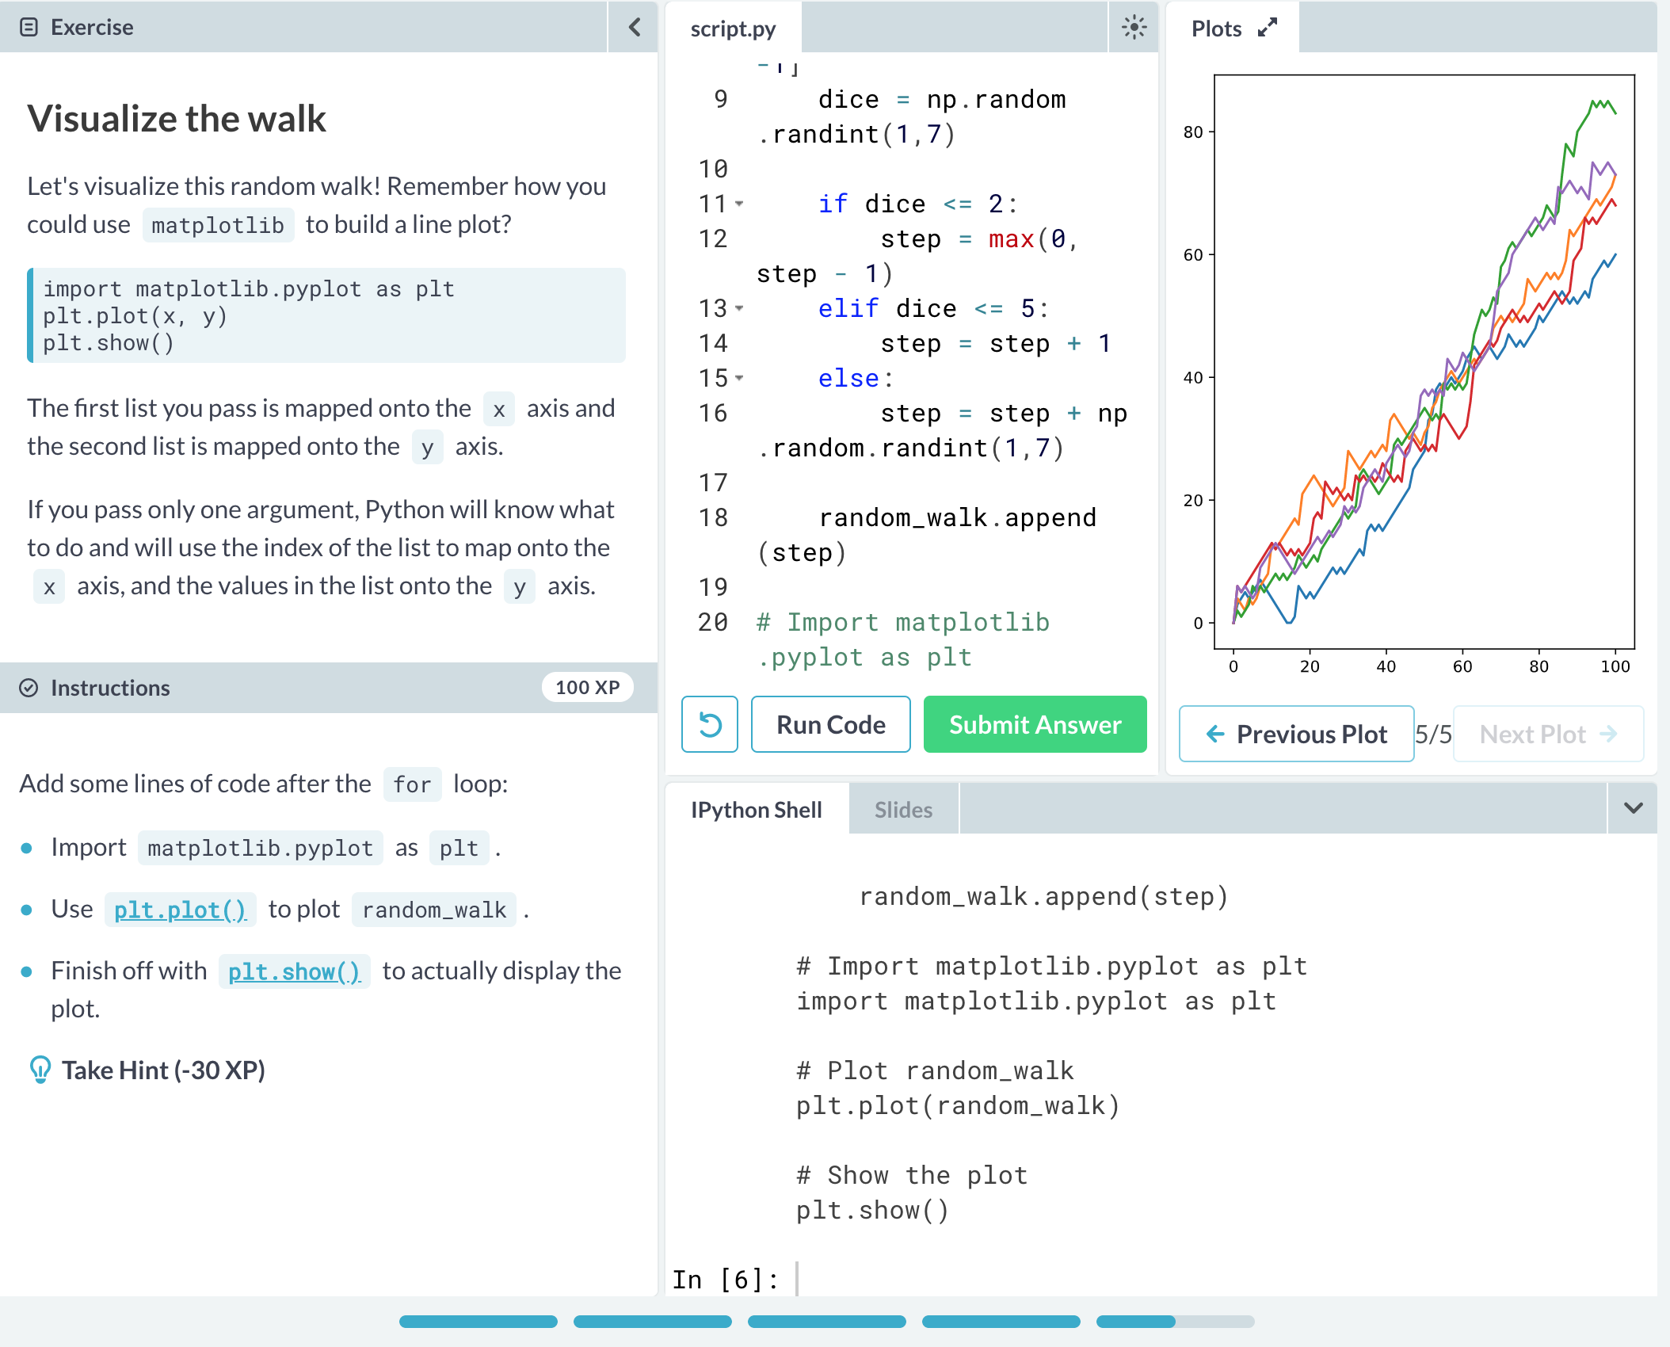The height and width of the screenshot is (1347, 1670).
Task: Click the last course progress bar segment
Action: pos(1175,1321)
